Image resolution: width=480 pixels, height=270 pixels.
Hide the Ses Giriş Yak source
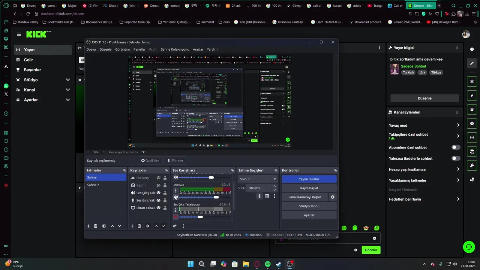click(158, 200)
